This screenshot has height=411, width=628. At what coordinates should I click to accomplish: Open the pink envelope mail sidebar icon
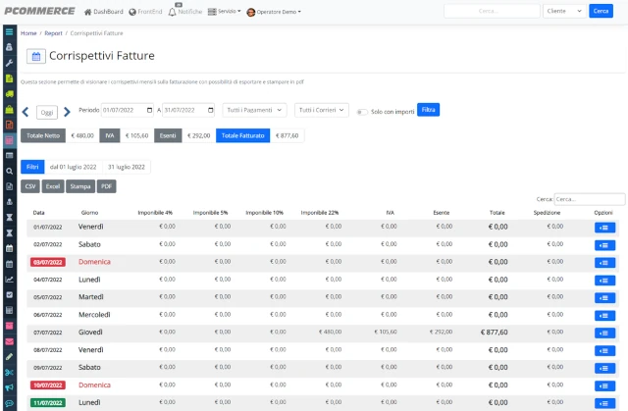click(x=9, y=341)
